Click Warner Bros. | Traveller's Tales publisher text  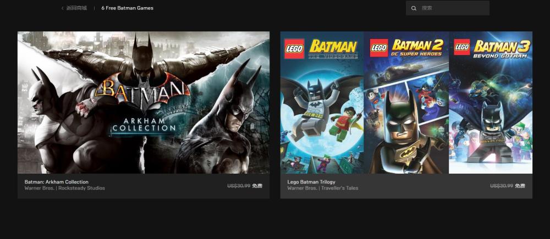(x=323, y=188)
